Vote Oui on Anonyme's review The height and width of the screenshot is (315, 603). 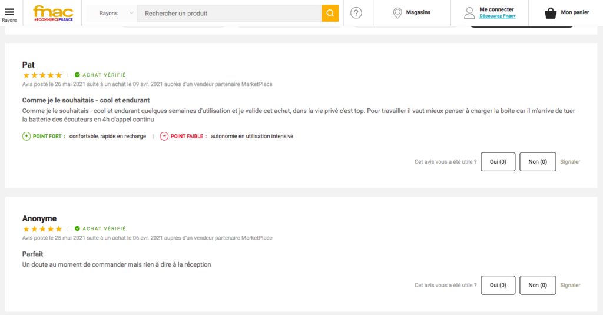pyautogui.click(x=498, y=285)
